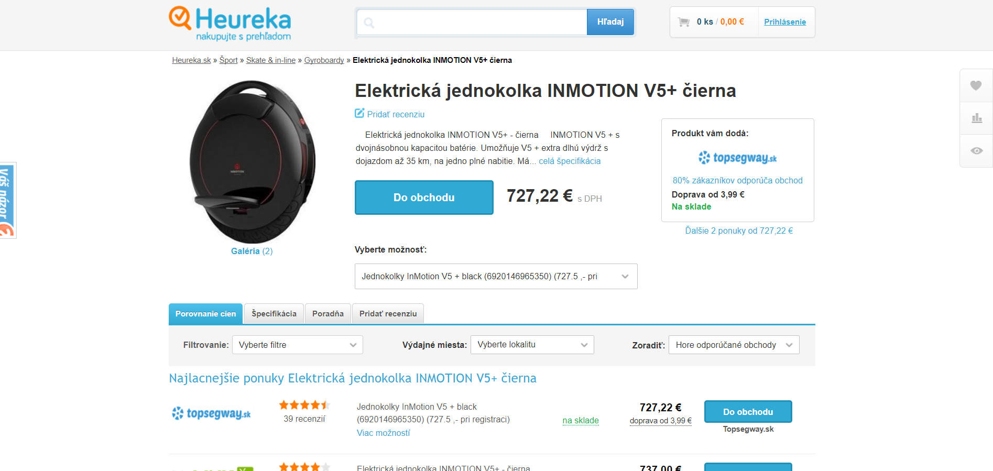Click the topsegway.sk logo in supplier box
This screenshot has width=993, height=471.
click(x=737, y=157)
